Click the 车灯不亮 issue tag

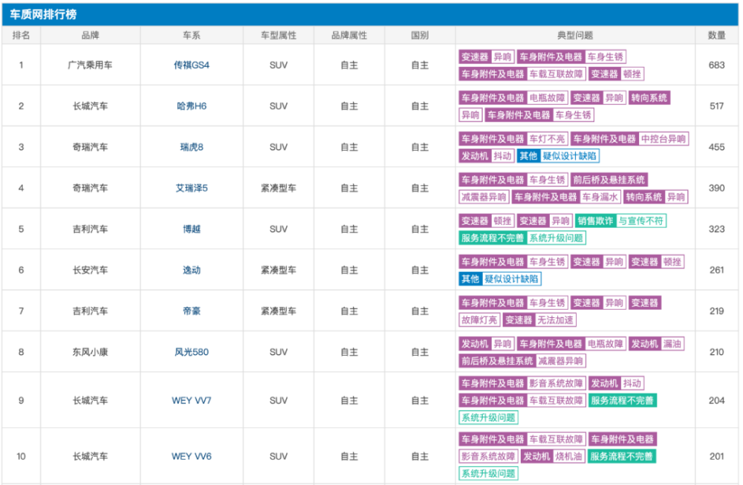[547, 139]
